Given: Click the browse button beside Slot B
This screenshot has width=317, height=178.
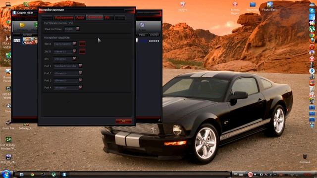Looking at the screenshot, I should [82, 51].
